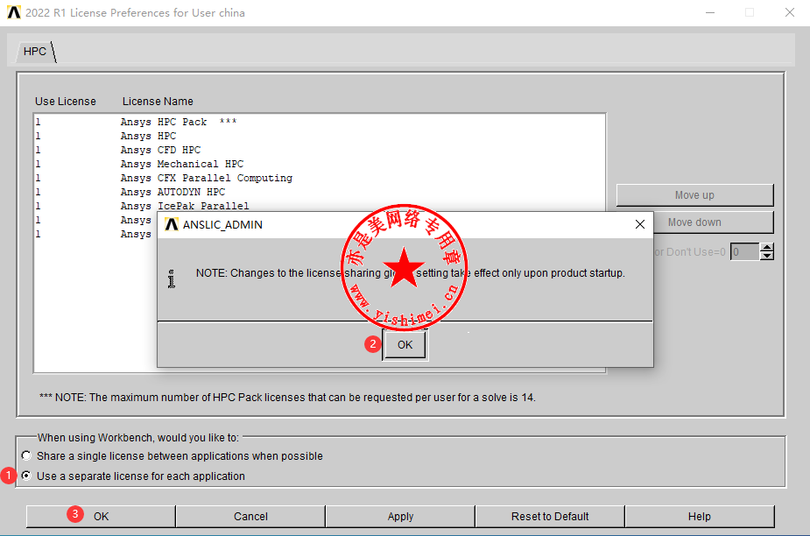Click the License Name column header
Image resolution: width=810 pixels, height=536 pixels.
click(158, 102)
